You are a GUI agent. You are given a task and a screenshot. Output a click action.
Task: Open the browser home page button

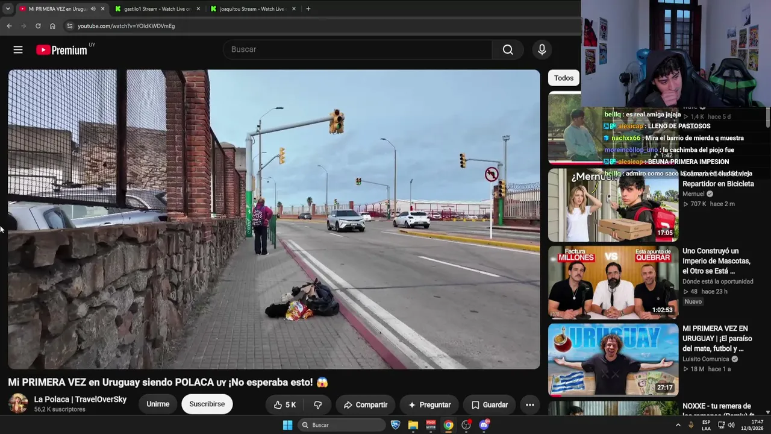(x=52, y=26)
